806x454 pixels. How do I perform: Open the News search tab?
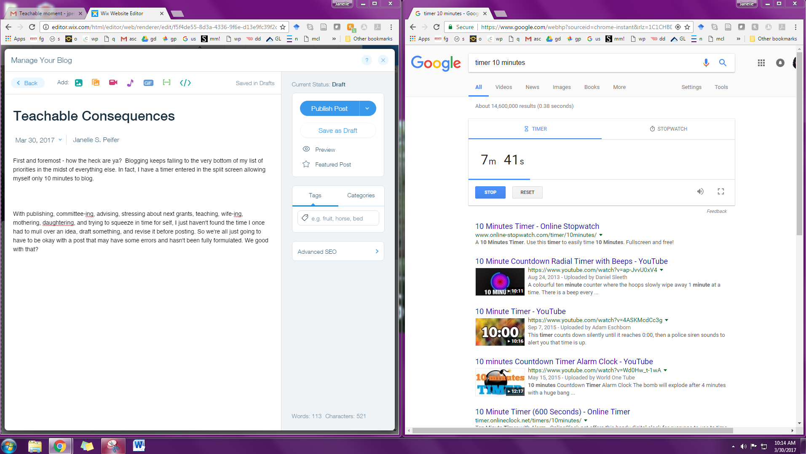click(x=532, y=87)
